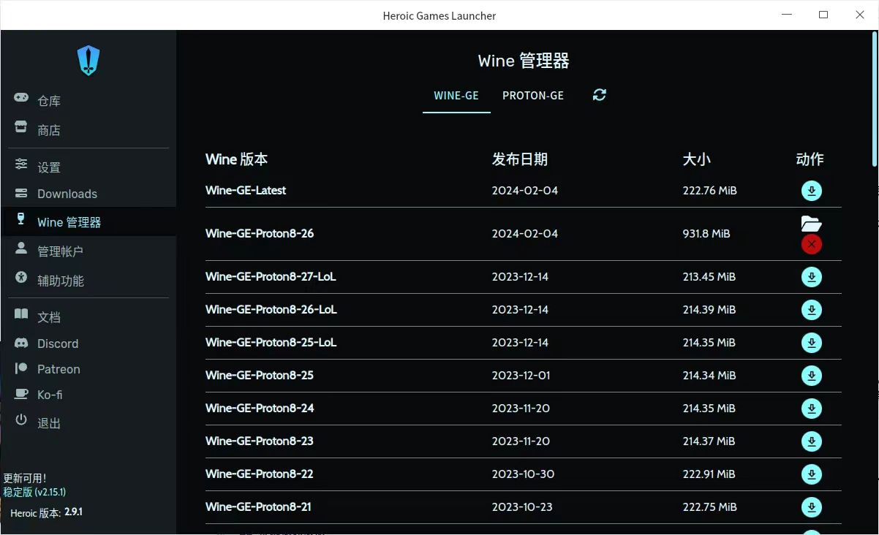Click the refresh versions icon
Screen dimensions: 879x535
(x=600, y=95)
